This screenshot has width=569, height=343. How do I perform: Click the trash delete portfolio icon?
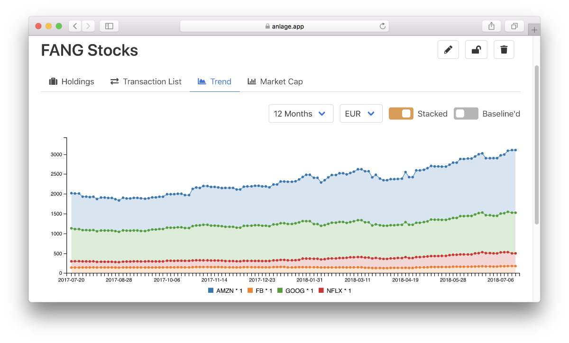click(x=504, y=50)
